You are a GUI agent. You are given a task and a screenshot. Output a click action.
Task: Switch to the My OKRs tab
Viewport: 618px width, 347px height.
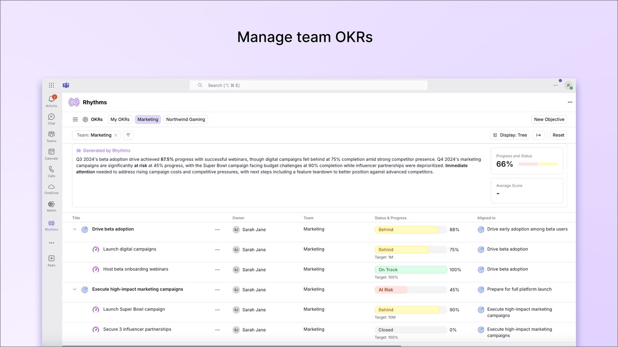(x=120, y=120)
